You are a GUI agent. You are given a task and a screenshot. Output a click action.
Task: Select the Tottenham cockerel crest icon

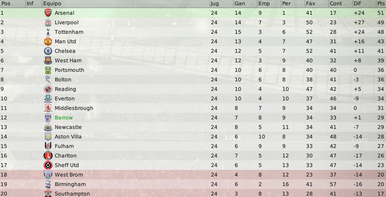tap(48, 32)
